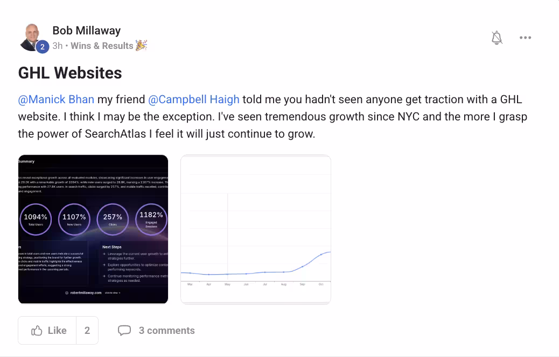This screenshot has height=357, width=559.
Task: View the 2 likes count
Action: pos(87,330)
